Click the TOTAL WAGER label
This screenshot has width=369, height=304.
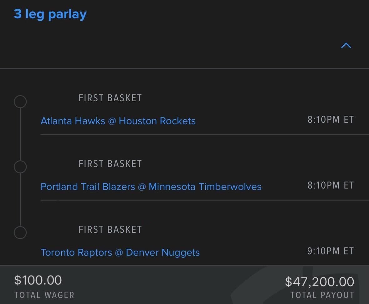44,295
